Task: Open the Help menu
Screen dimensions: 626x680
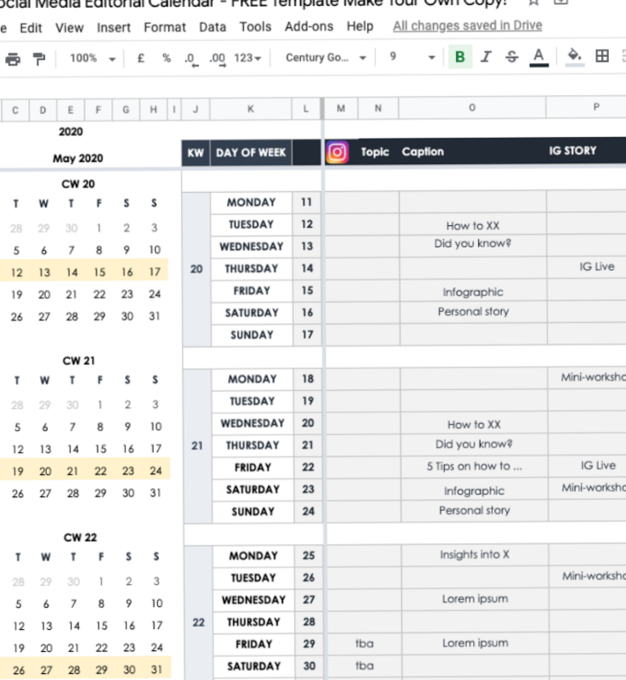Action: click(x=360, y=26)
